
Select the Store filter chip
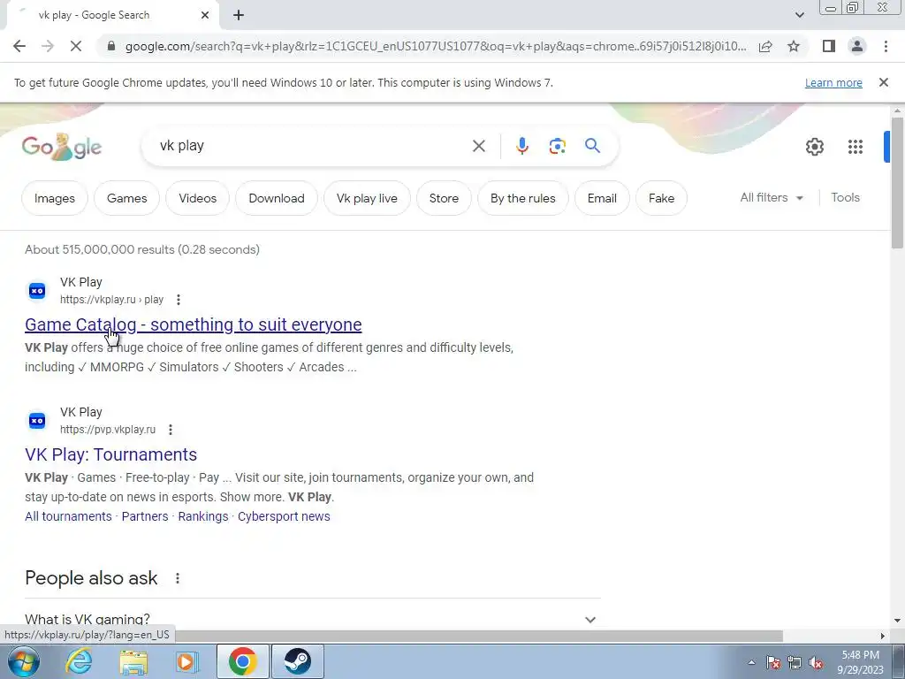(444, 198)
